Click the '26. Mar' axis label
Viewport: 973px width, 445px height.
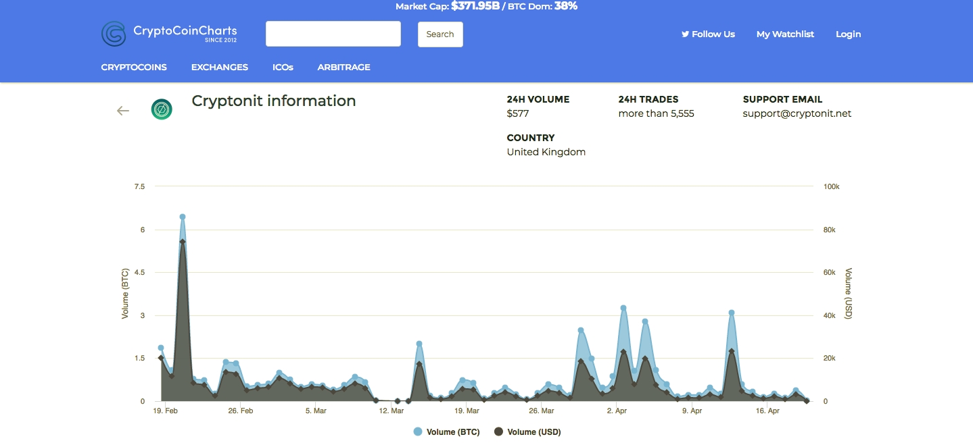pos(542,411)
